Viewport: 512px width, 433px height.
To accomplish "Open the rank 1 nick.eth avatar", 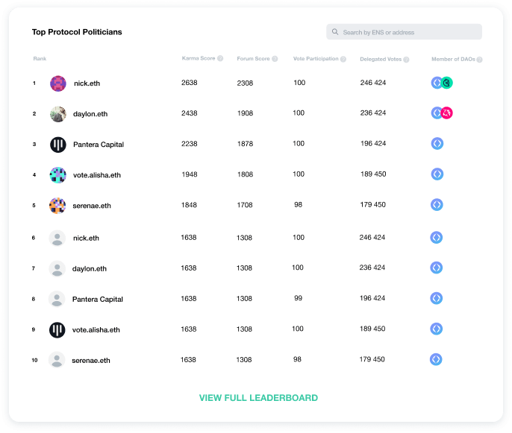I will tap(58, 83).
